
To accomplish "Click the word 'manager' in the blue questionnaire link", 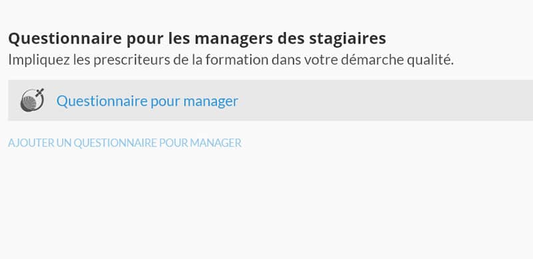I will (211, 101).
